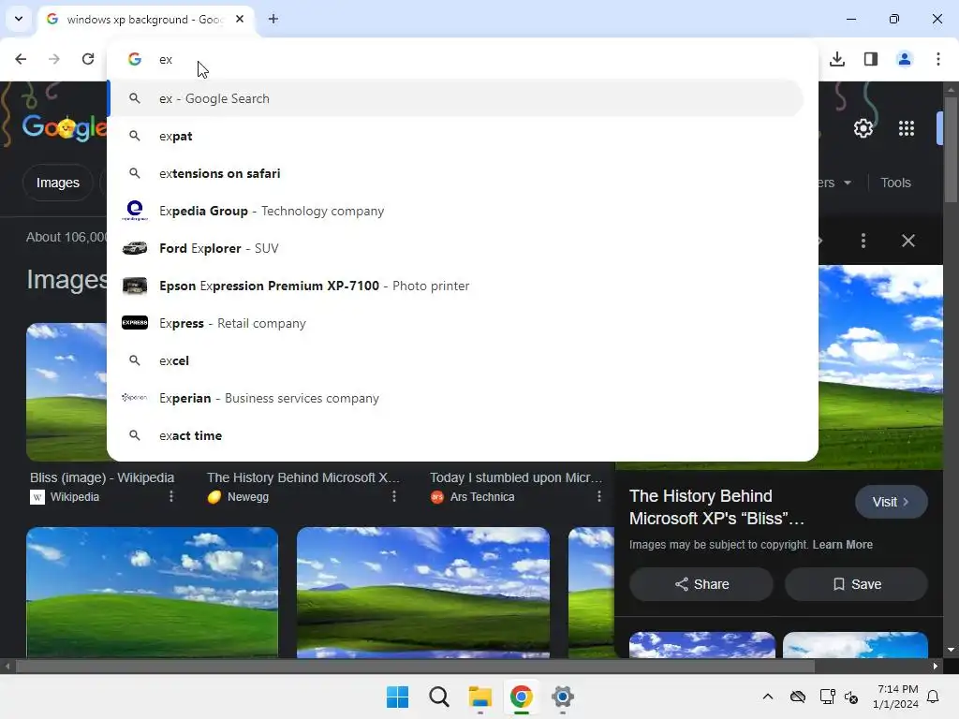The width and height of the screenshot is (959, 719).
Task: Open the notification bell in the tray
Action: click(x=934, y=697)
